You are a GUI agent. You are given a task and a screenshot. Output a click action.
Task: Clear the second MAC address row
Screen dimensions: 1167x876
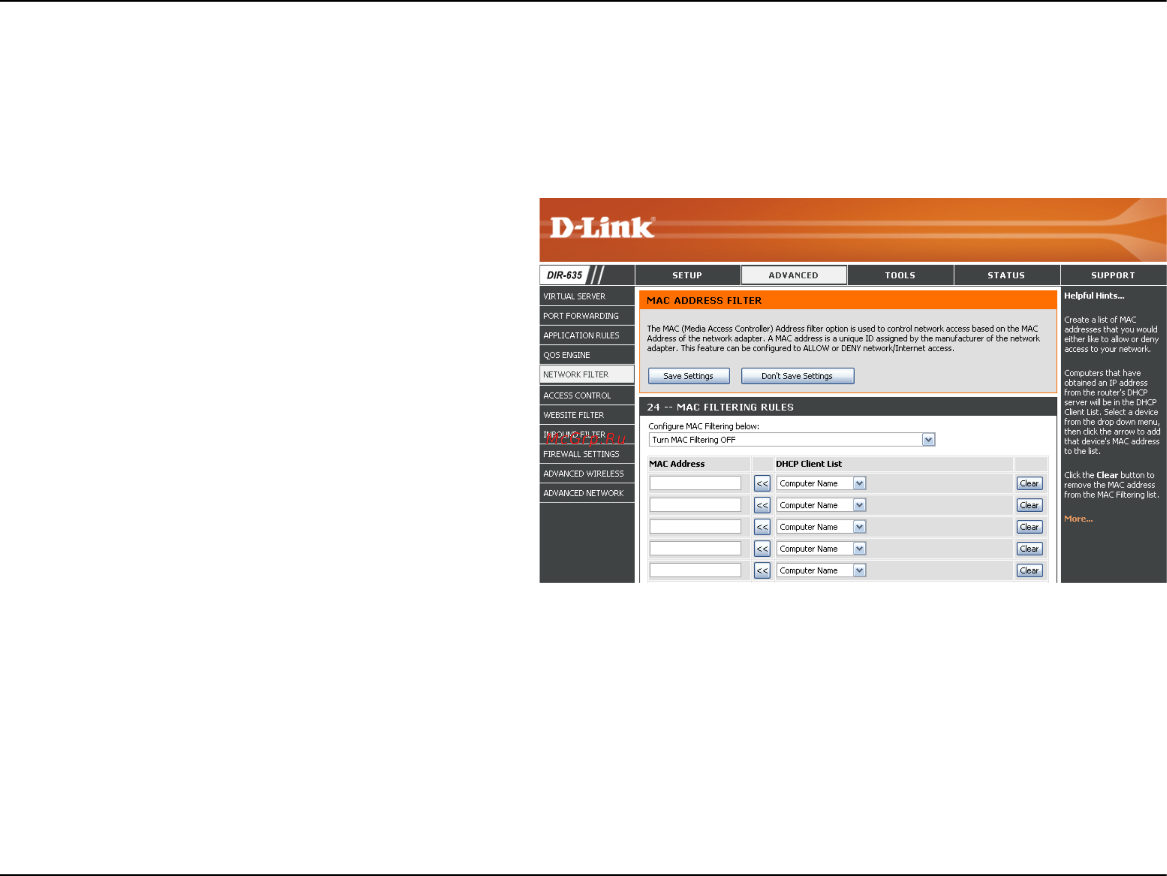tap(1029, 505)
